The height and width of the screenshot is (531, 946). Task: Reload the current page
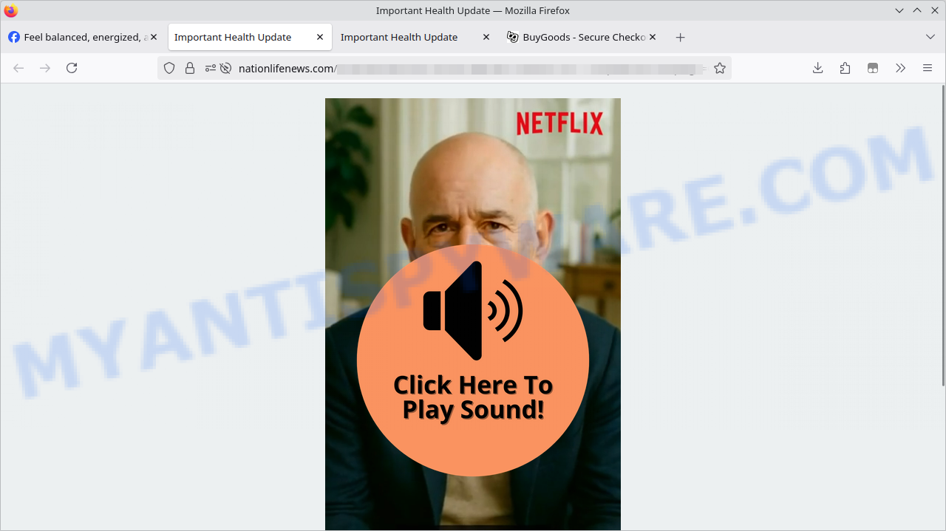[72, 68]
